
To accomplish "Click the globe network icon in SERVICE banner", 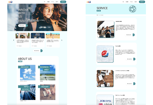I will 133,9.
